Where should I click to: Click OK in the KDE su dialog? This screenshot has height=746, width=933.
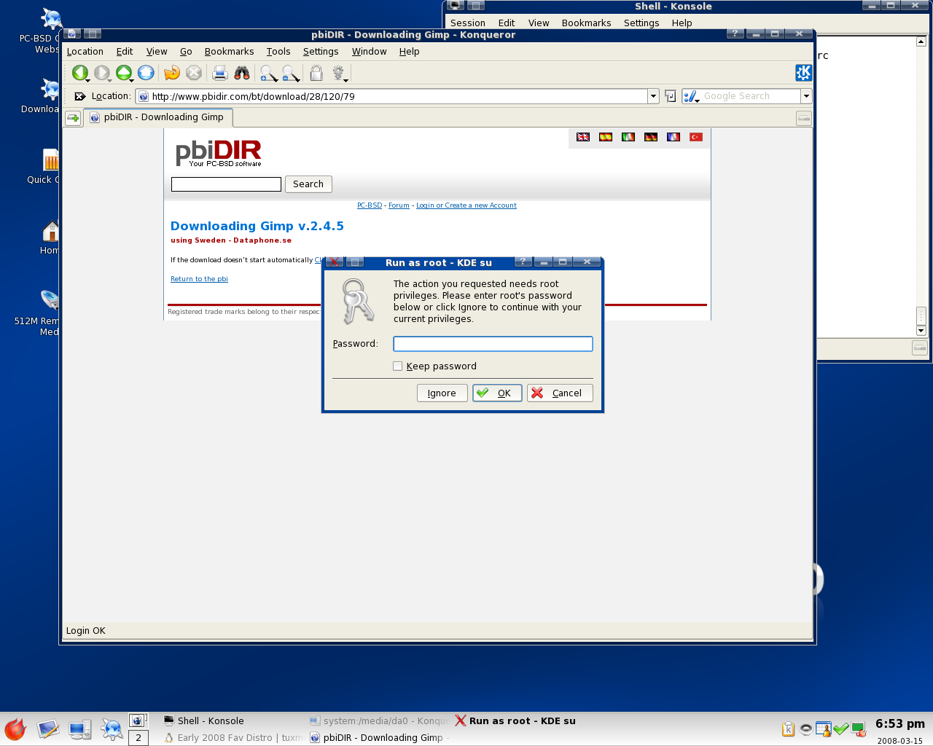point(497,393)
